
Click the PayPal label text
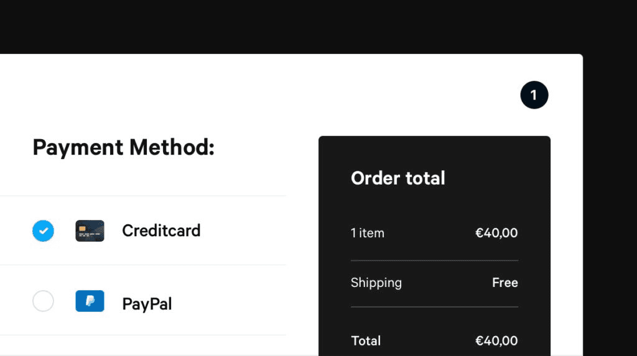click(147, 304)
